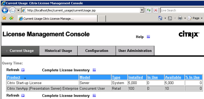Image resolution: width=204 pixels, height=99 pixels.
Task: Select the Citrix XenApp Enterprise product cell
Action: click(43, 89)
